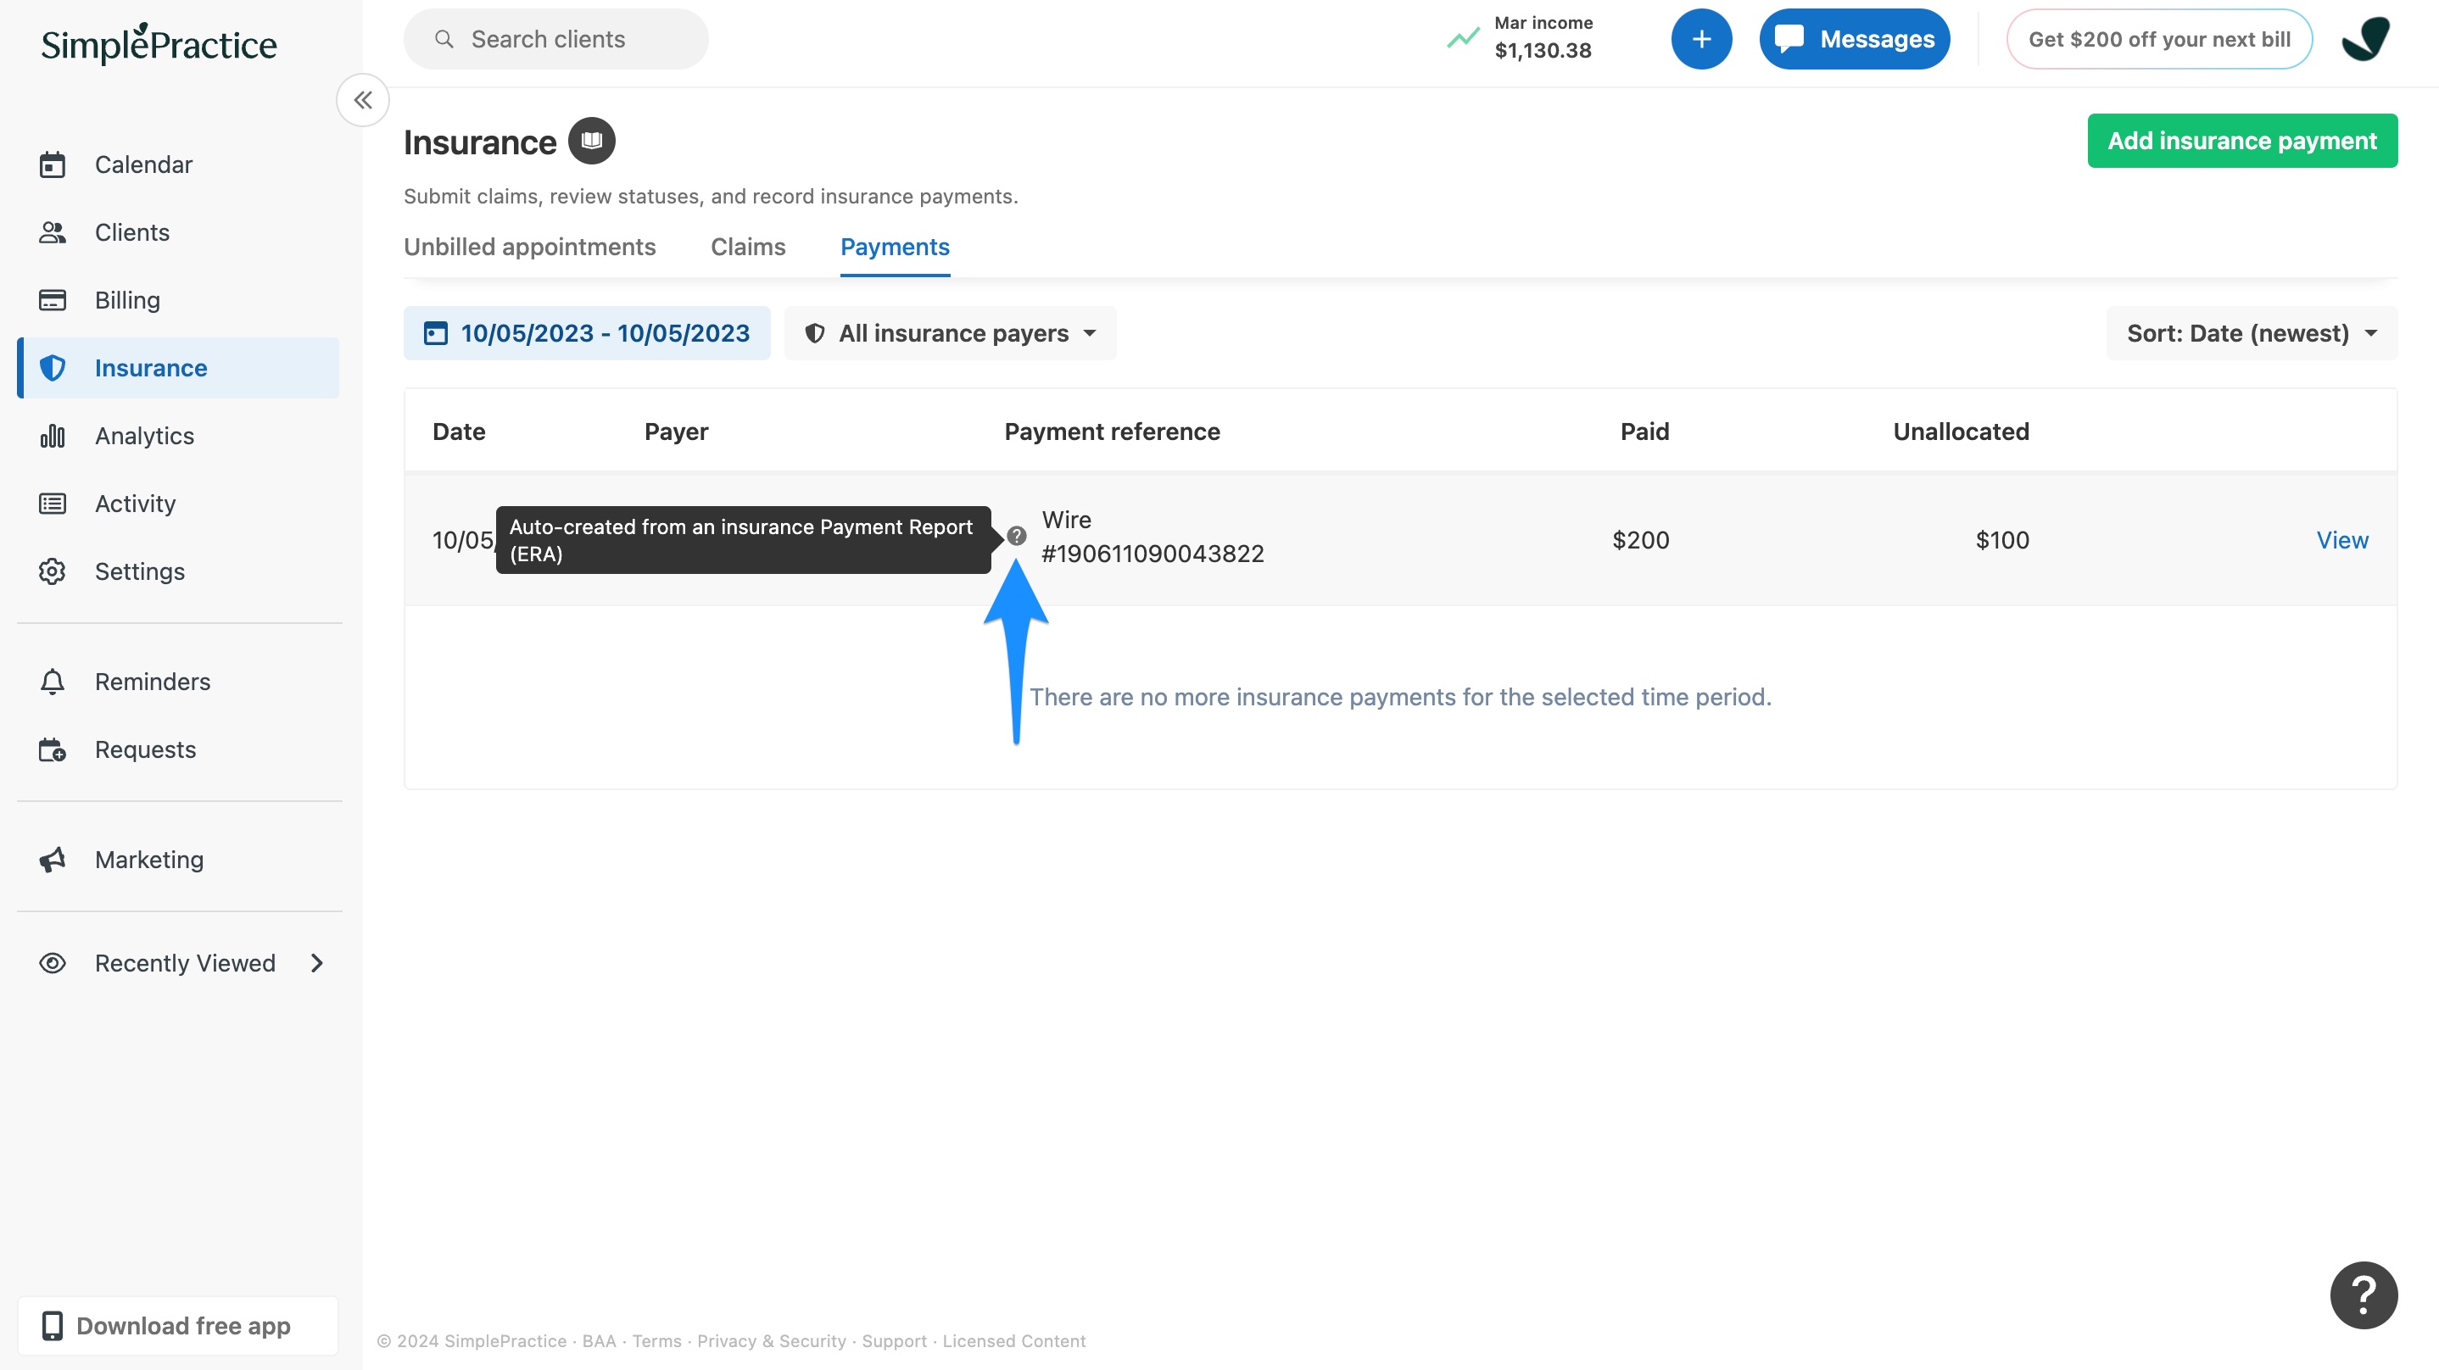Open the Activity log
The height and width of the screenshot is (1370, 2439).
(x=135, y=503)
